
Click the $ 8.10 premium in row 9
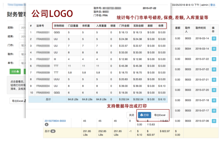coord(162,86)
